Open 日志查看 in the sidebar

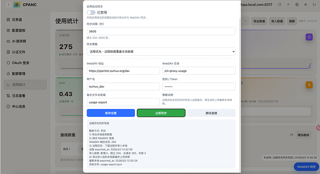click(25, 96)
